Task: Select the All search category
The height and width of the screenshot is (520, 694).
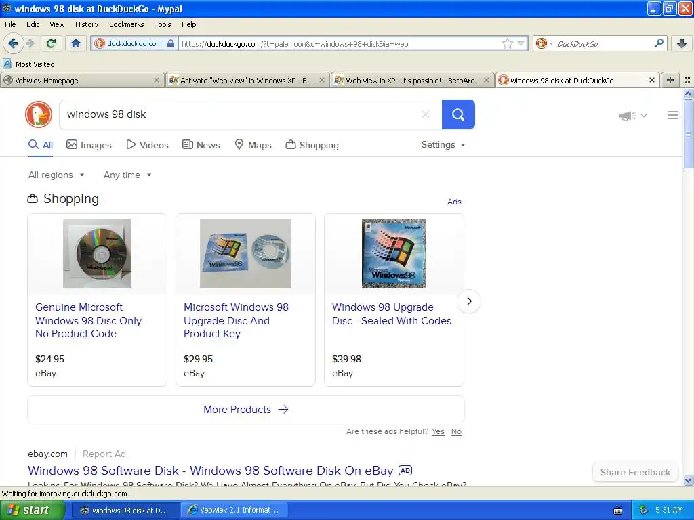Action: pyautogui.click(x=41, y=145)
